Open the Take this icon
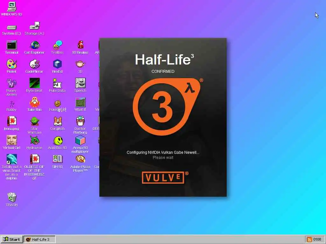The image size is (326, 244). click(34, 104)
